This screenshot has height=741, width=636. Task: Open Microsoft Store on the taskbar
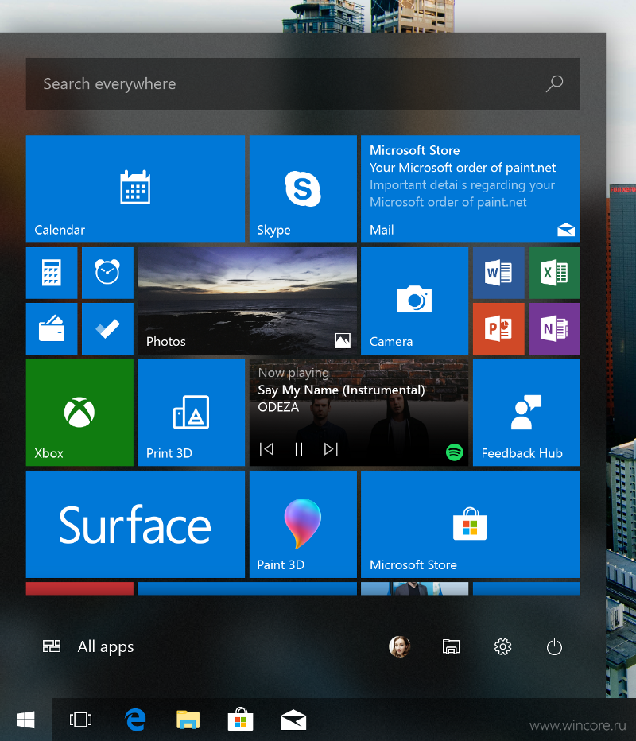(241, 719)
